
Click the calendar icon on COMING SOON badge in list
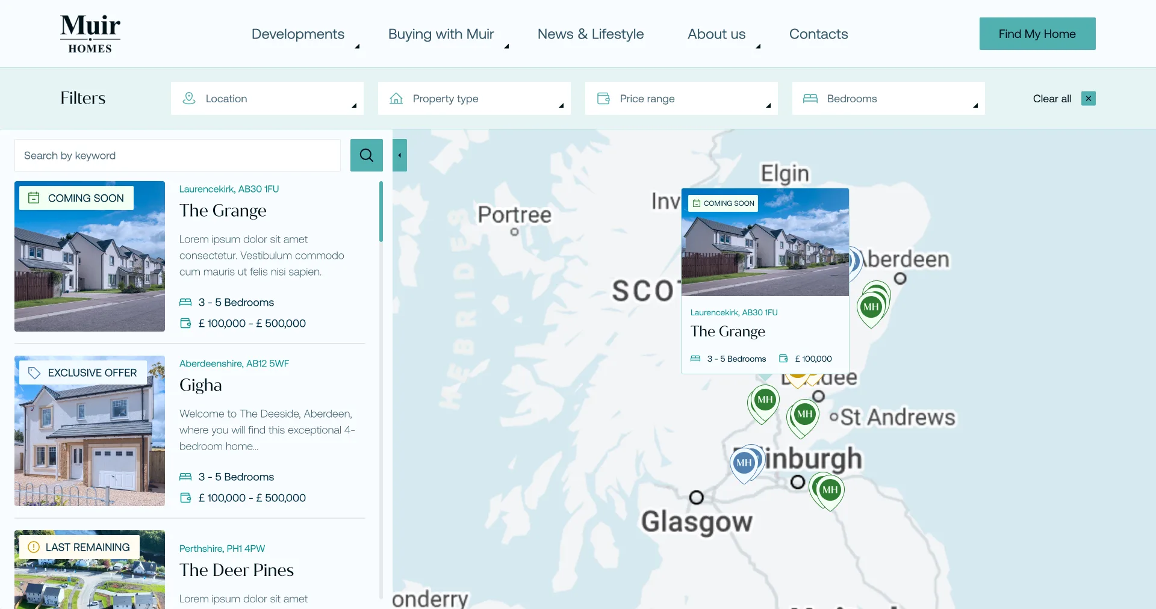point(34,198)
